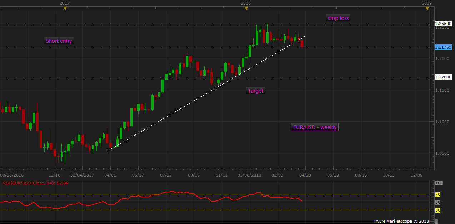Click the 1.25500 price level tag
Viewport: 455px width, 224px height.
443,24
